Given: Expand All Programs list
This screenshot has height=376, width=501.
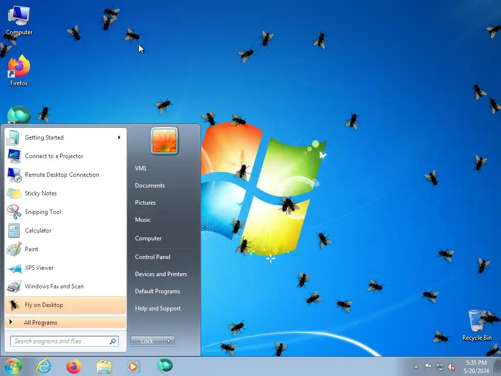Looking at the screenshot, I should coord(66,323).
